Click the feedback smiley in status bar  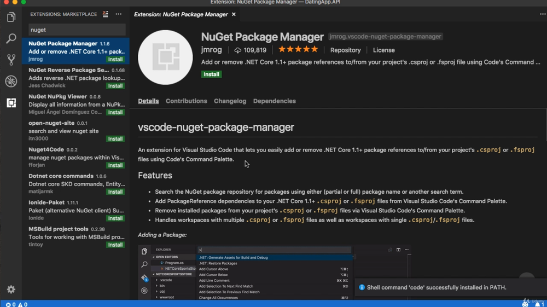[x=526, y=304]
